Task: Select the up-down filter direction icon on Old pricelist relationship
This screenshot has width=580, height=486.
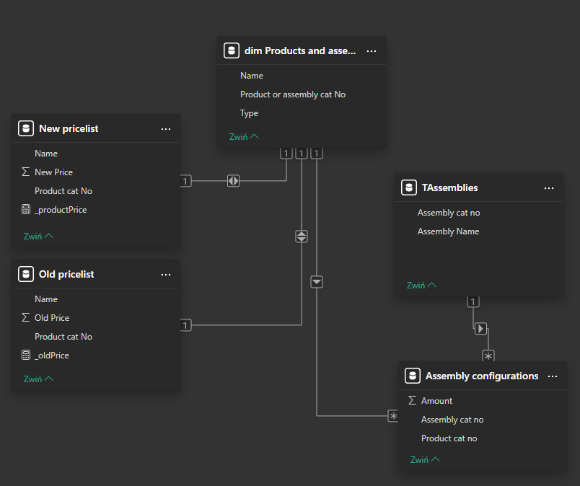Action: pos(302,237)
